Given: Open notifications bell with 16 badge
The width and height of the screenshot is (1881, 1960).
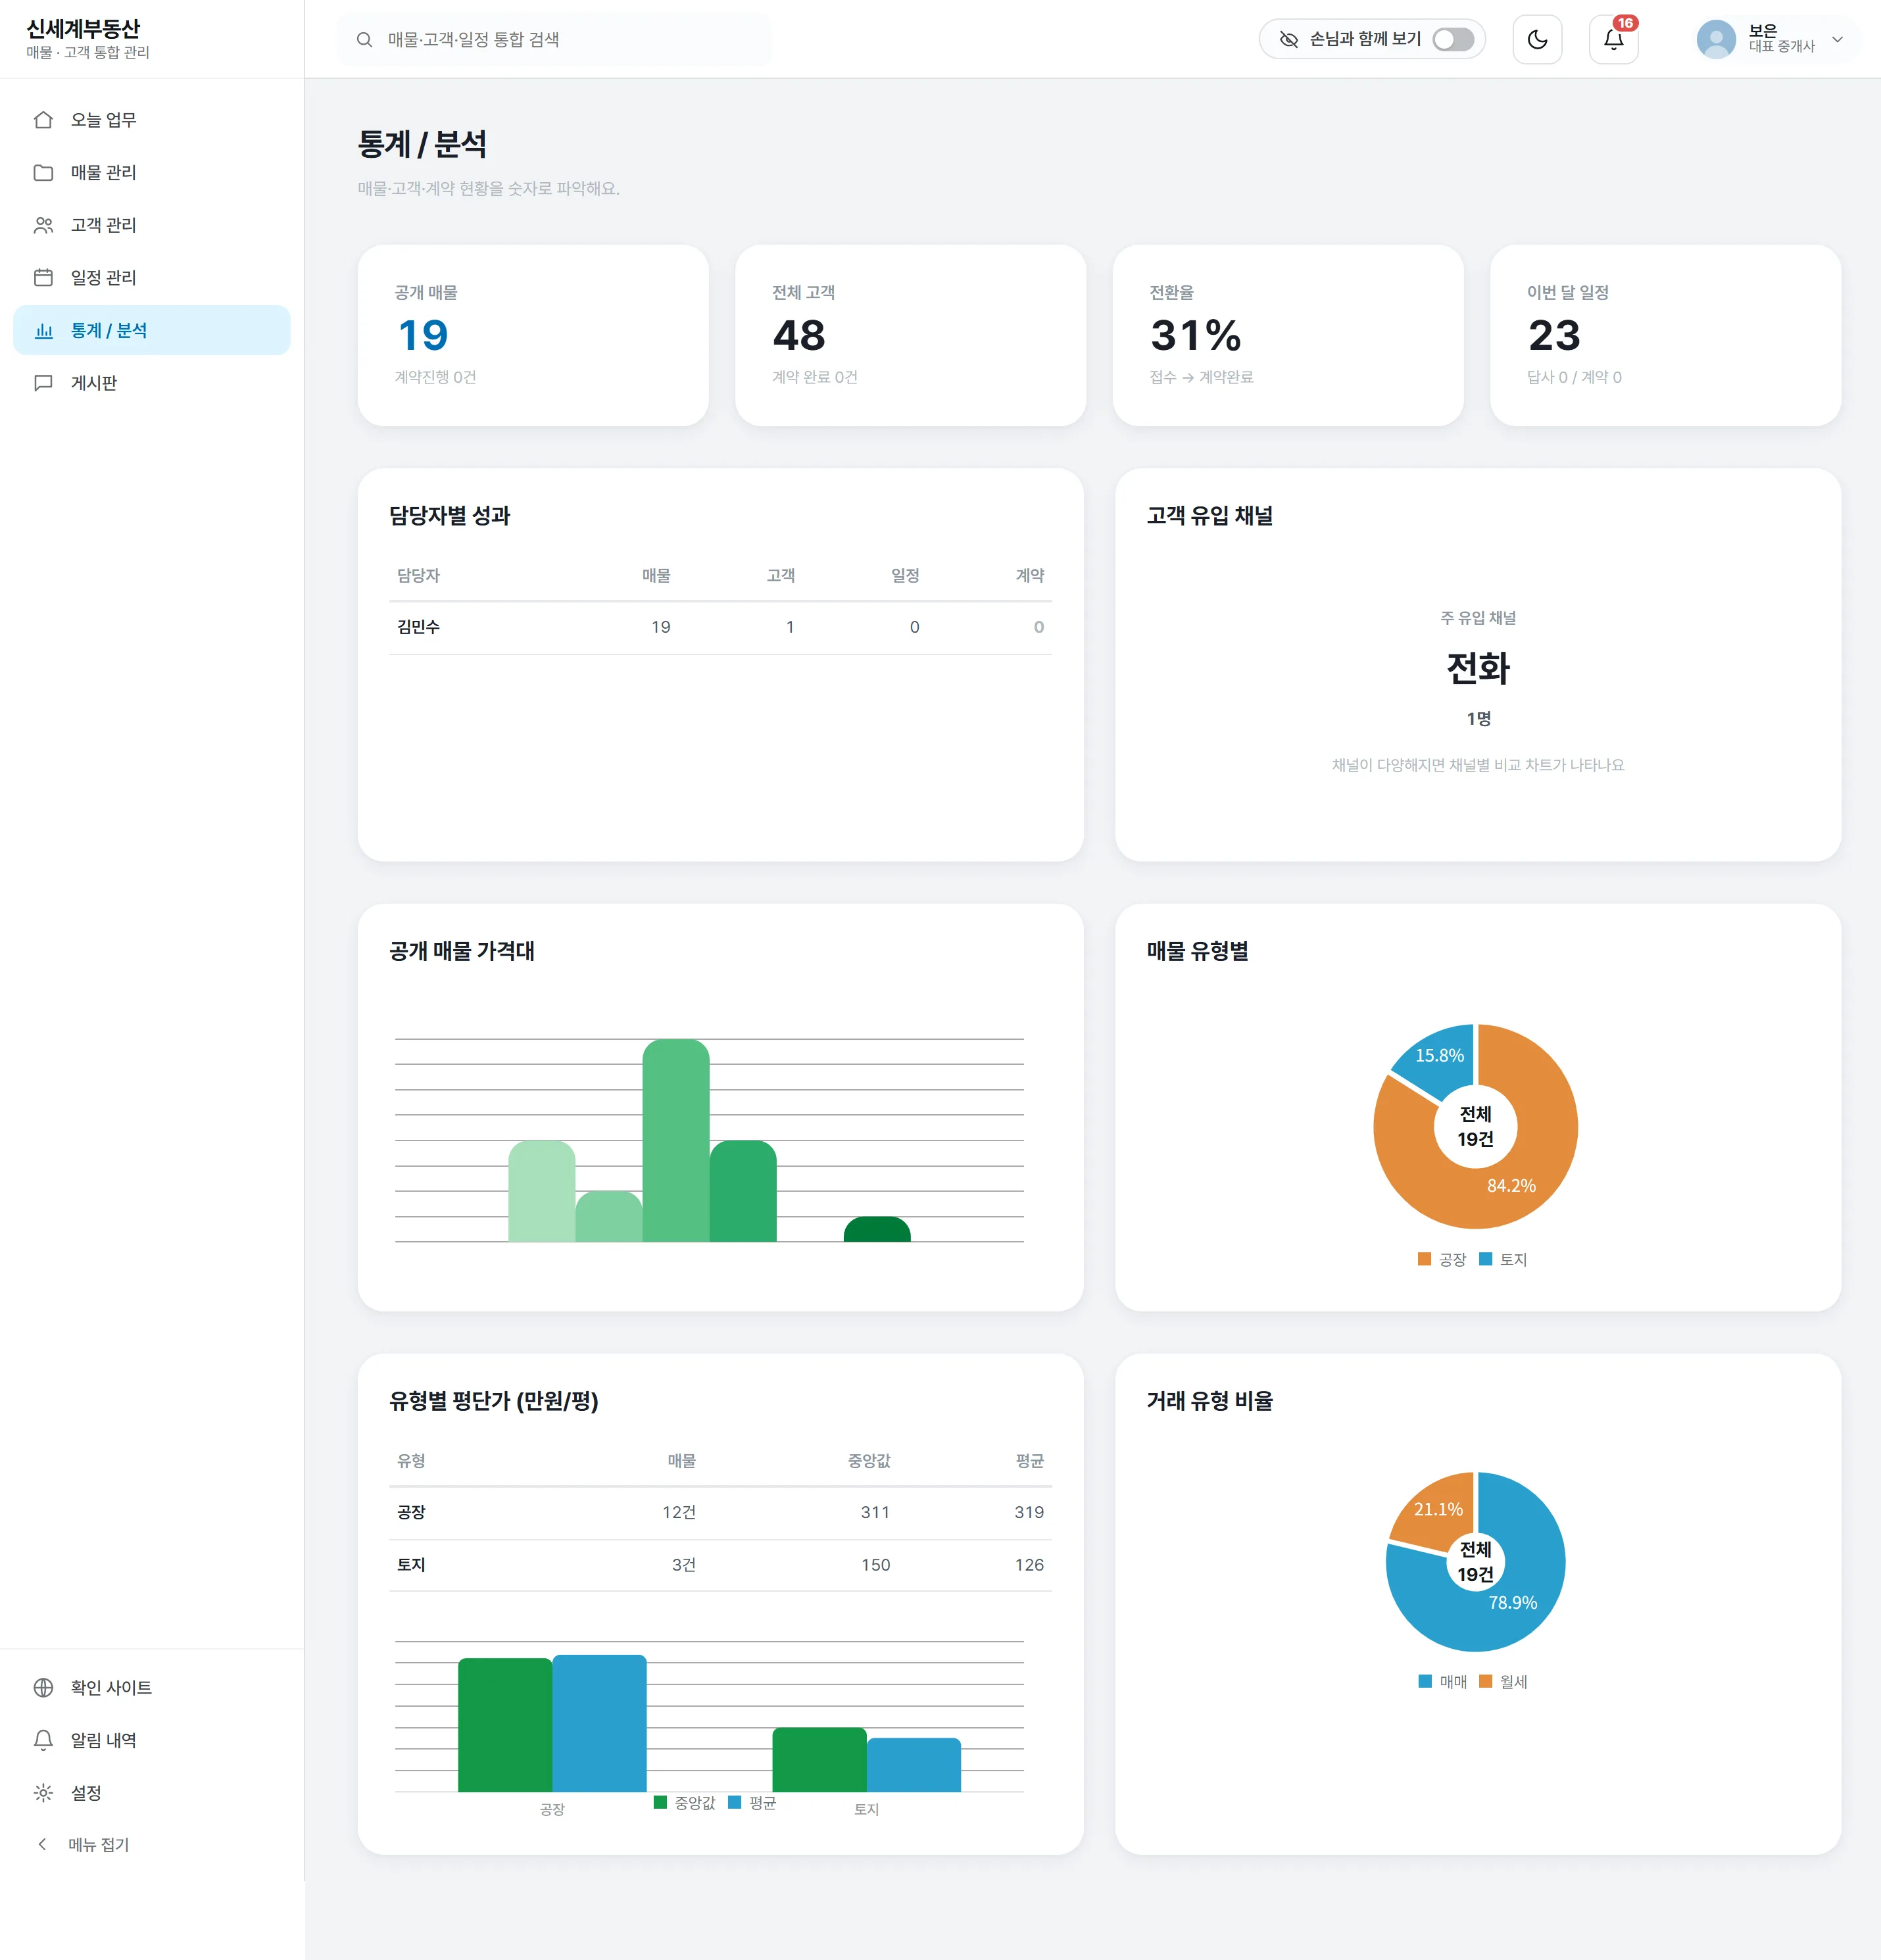Looking at the screenshot, I should click(x=1613, y=39).
